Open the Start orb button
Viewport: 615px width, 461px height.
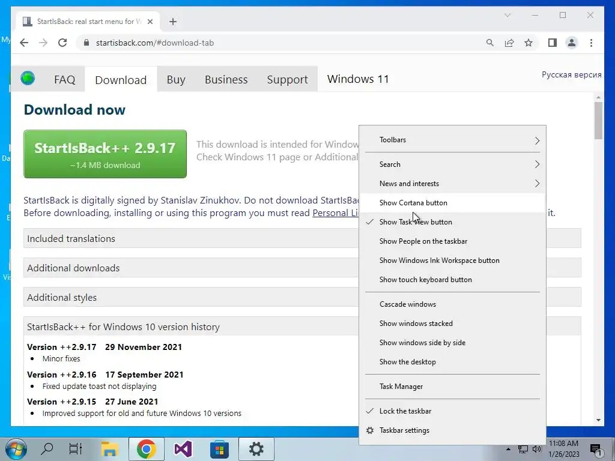(16, 449)
